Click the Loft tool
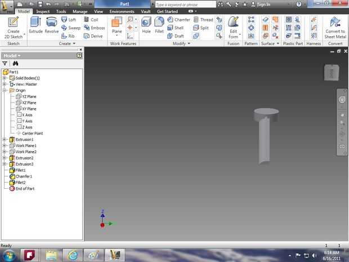Viewport: 349px width, 262px height. pyautogui.click(x=69, y=20)
